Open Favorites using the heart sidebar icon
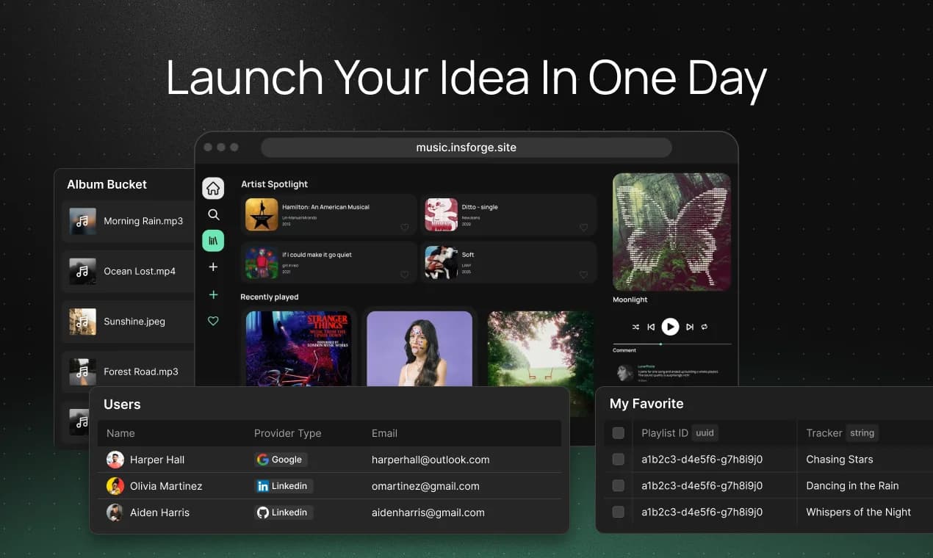The width and height of the screenshot is (933, 558). pos(213,321)
